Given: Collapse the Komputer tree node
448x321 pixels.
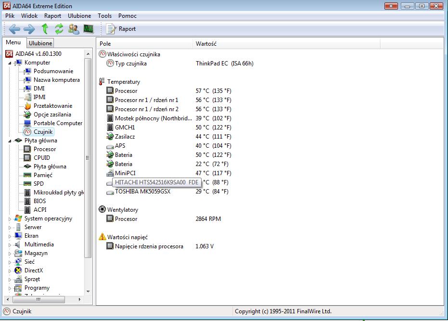Looking at the screenshot, I should pyautogui.click(x=10, y=63).
